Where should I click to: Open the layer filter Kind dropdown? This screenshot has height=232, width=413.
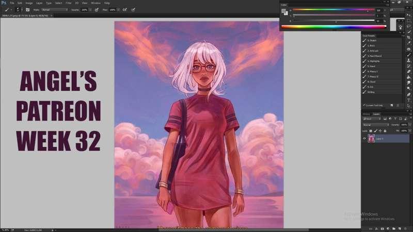[372, 119]
